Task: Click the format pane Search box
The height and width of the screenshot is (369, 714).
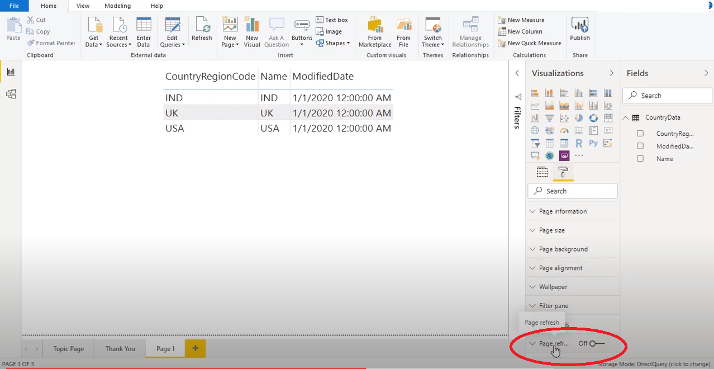Action: click(x=573, y=191)
